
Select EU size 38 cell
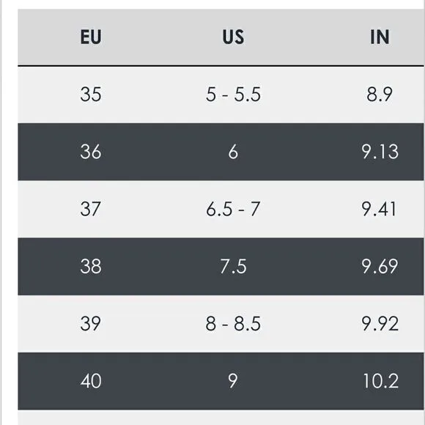point(91,267)
